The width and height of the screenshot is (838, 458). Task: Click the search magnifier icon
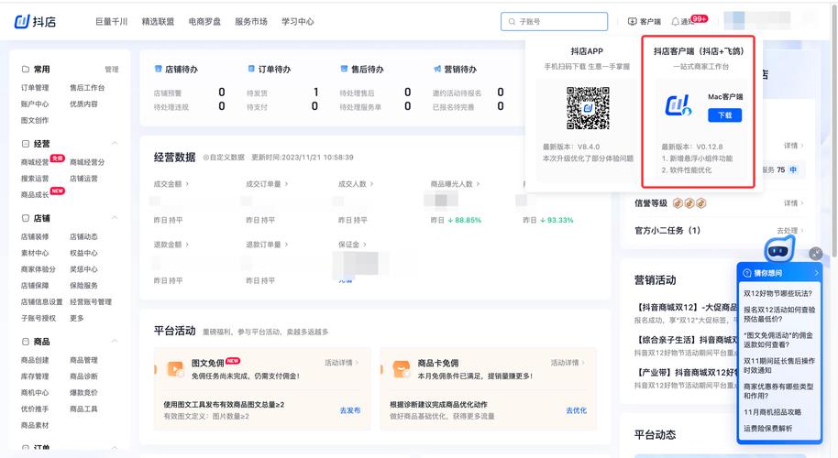(512, 21)
